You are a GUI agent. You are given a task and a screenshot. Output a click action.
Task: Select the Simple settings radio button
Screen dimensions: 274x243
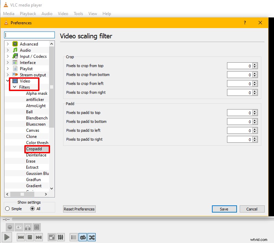coord(7,209)
